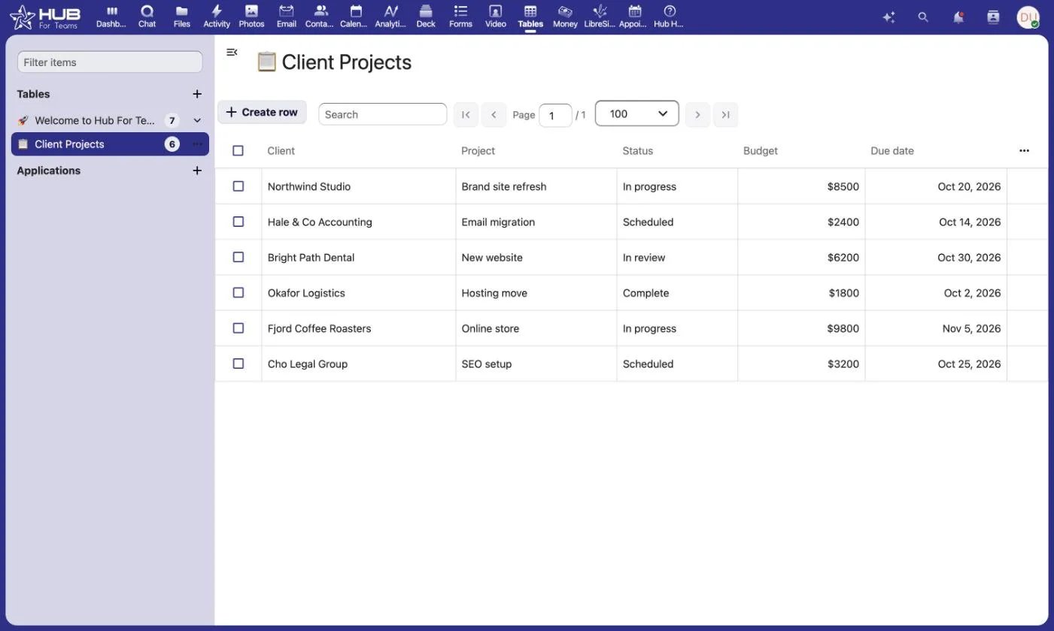Go to the next page of rows

coord(697,114)
